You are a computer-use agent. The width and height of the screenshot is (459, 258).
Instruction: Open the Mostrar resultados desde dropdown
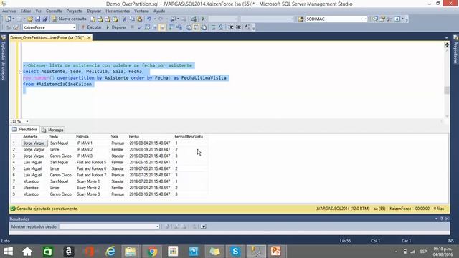coord(157,226)
